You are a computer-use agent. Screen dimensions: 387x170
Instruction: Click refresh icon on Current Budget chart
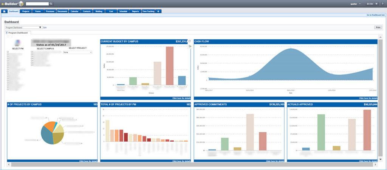point(190,41)
